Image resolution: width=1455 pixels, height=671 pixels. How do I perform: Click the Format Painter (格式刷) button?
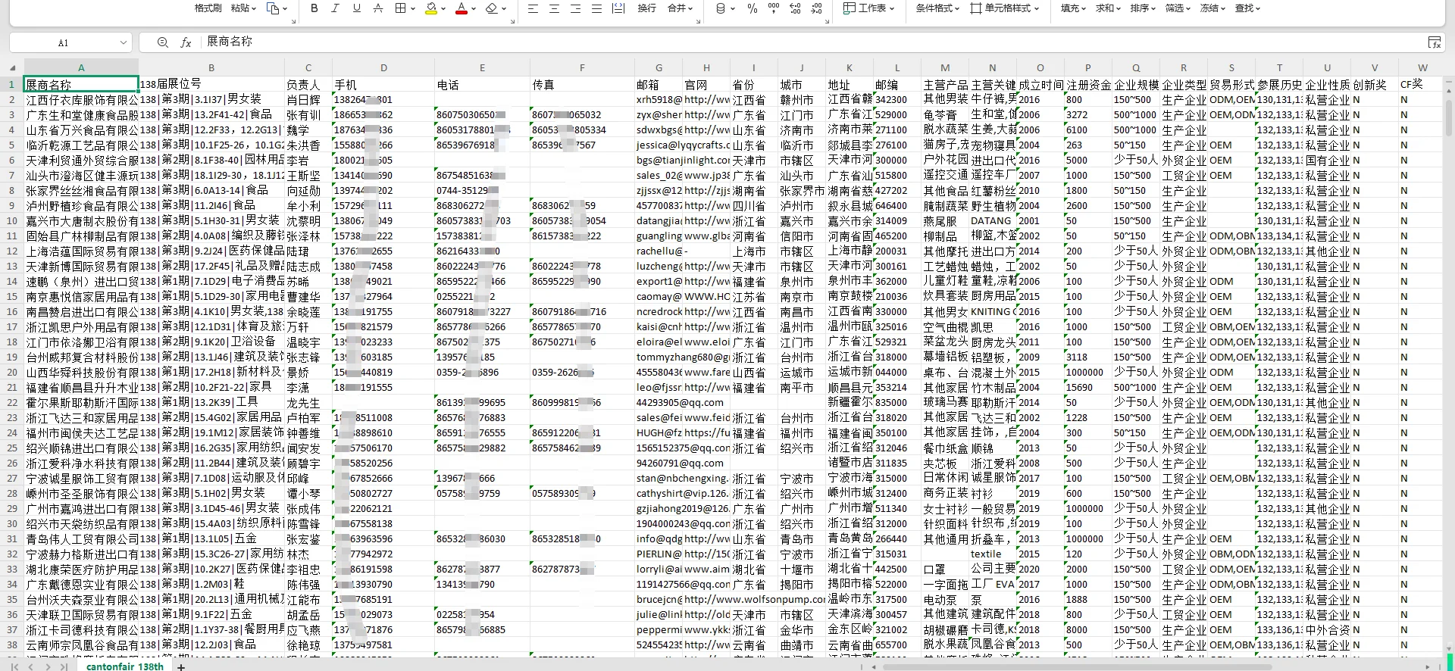coord(208,8)
